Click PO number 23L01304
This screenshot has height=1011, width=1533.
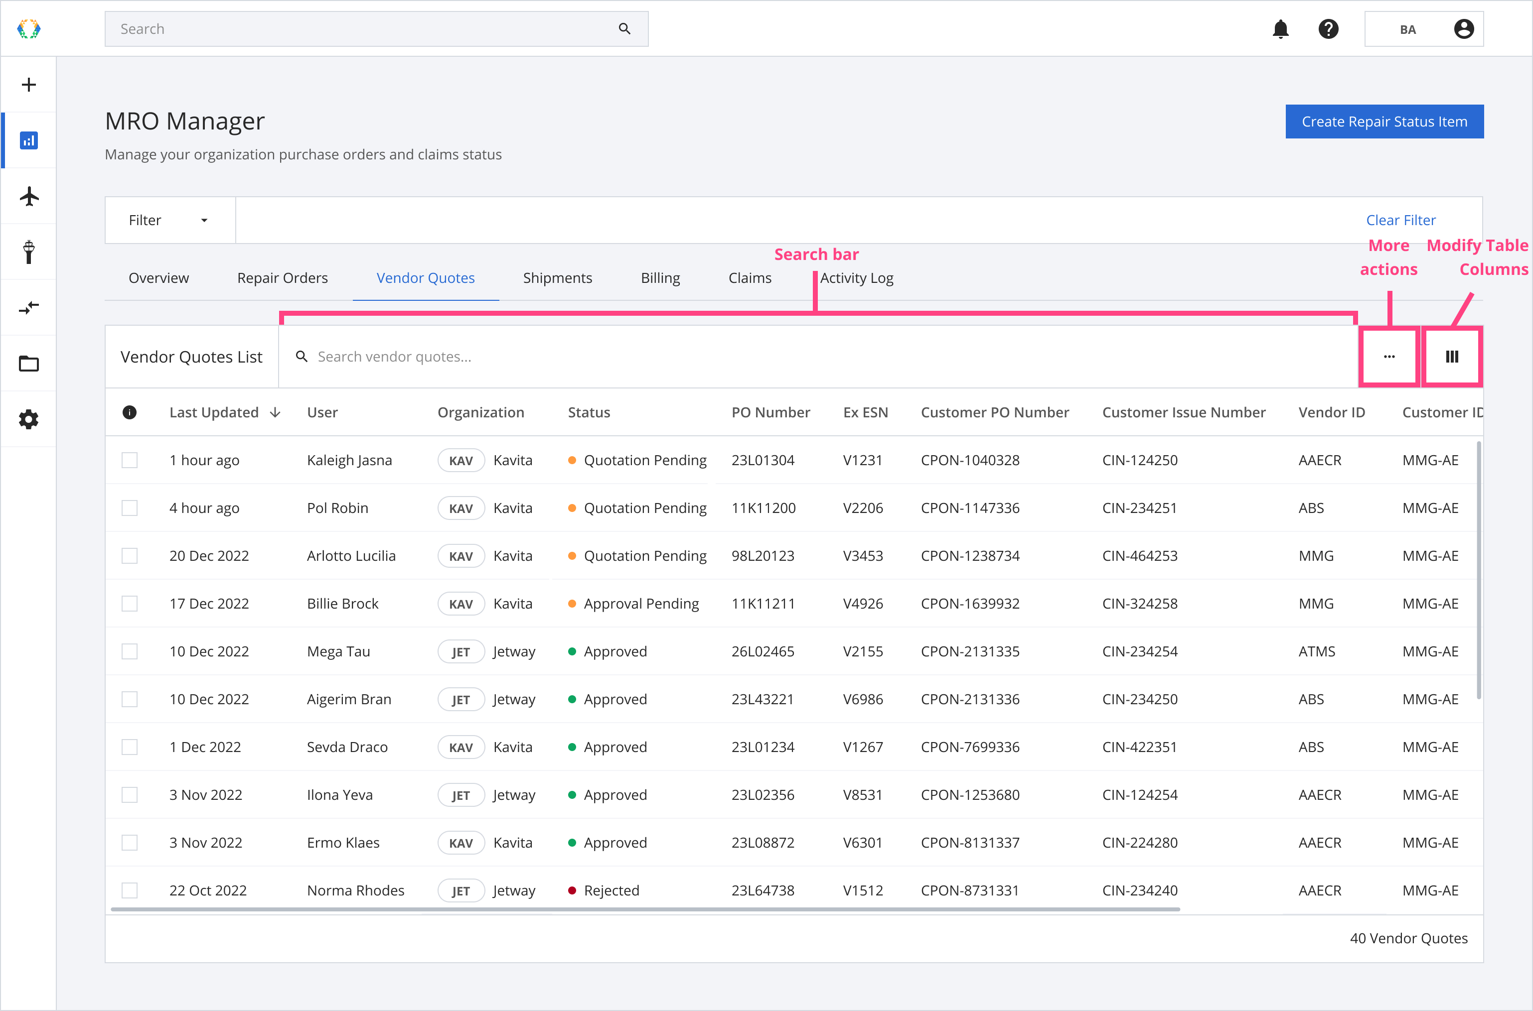tap(763, 460)
